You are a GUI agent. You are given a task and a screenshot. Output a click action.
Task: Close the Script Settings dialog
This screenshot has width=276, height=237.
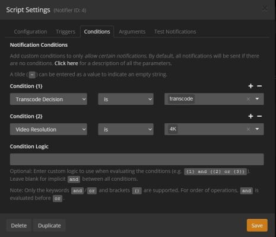point(264,8)
